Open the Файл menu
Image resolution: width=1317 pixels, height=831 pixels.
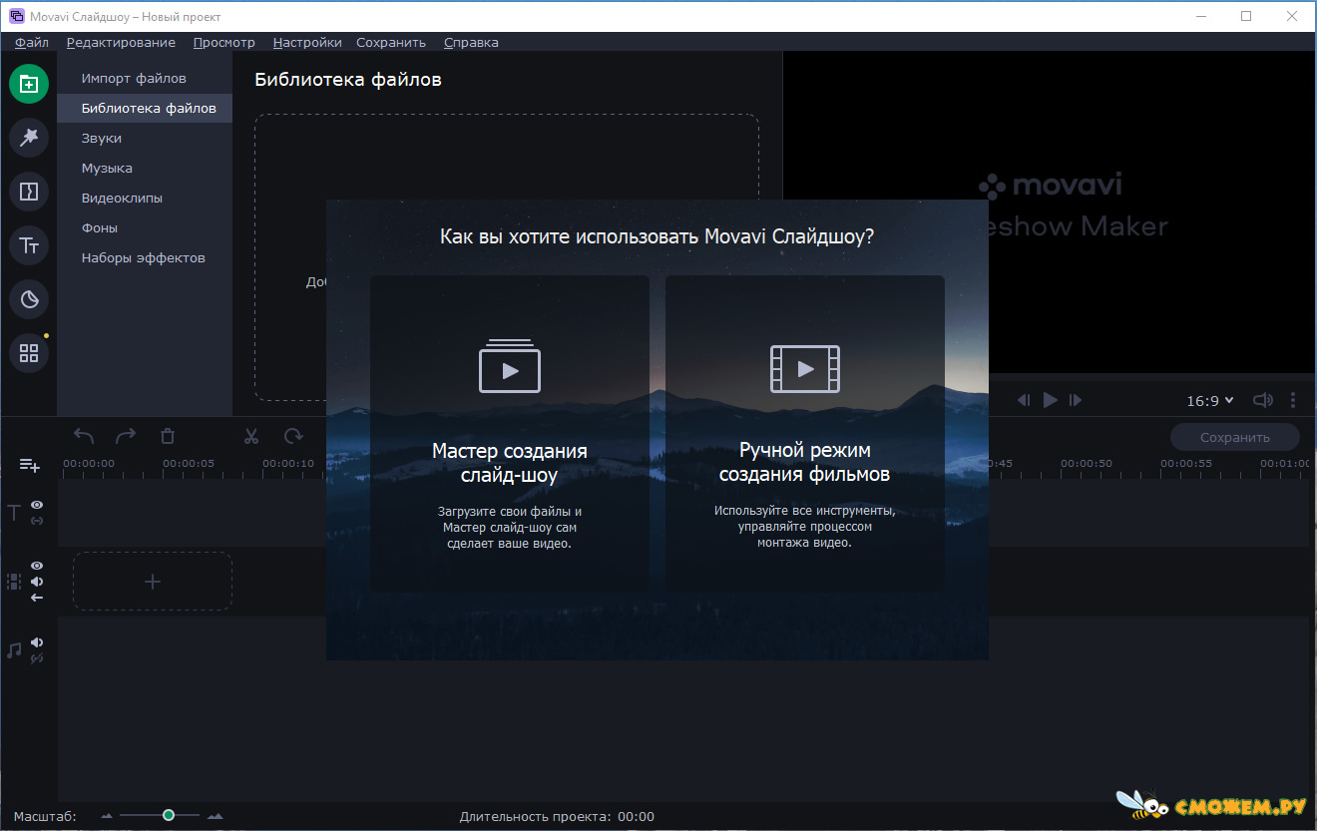pos(32,42)
